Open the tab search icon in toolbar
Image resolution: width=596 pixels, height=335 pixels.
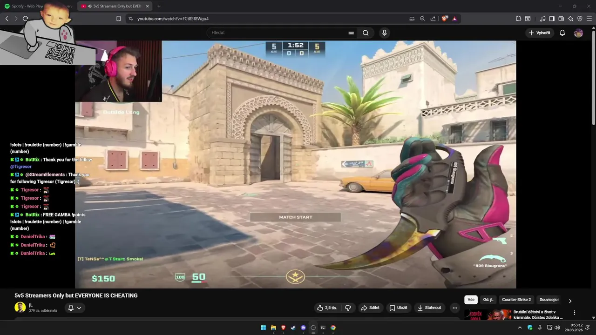(528, 19)
